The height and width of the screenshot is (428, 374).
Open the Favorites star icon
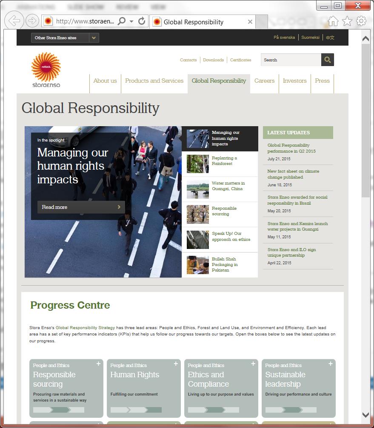[x=347, y=21]
